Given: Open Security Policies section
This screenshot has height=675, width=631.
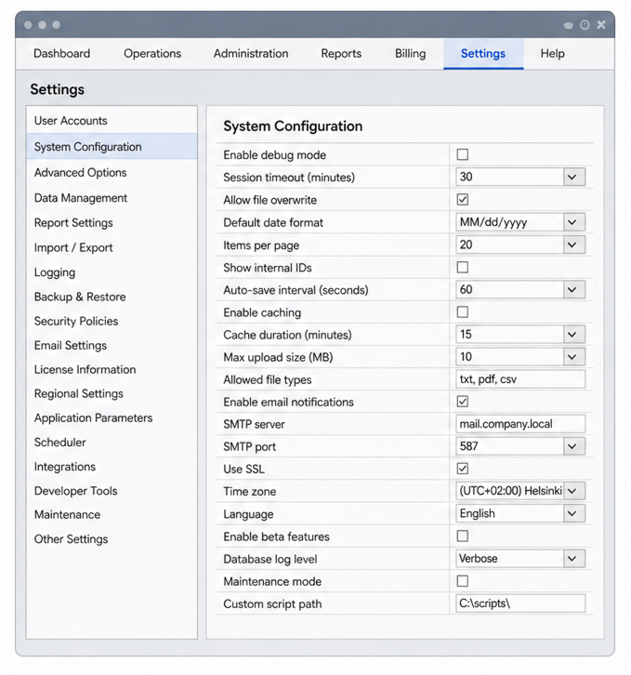Looking at the screenshot, I should 112,321.
